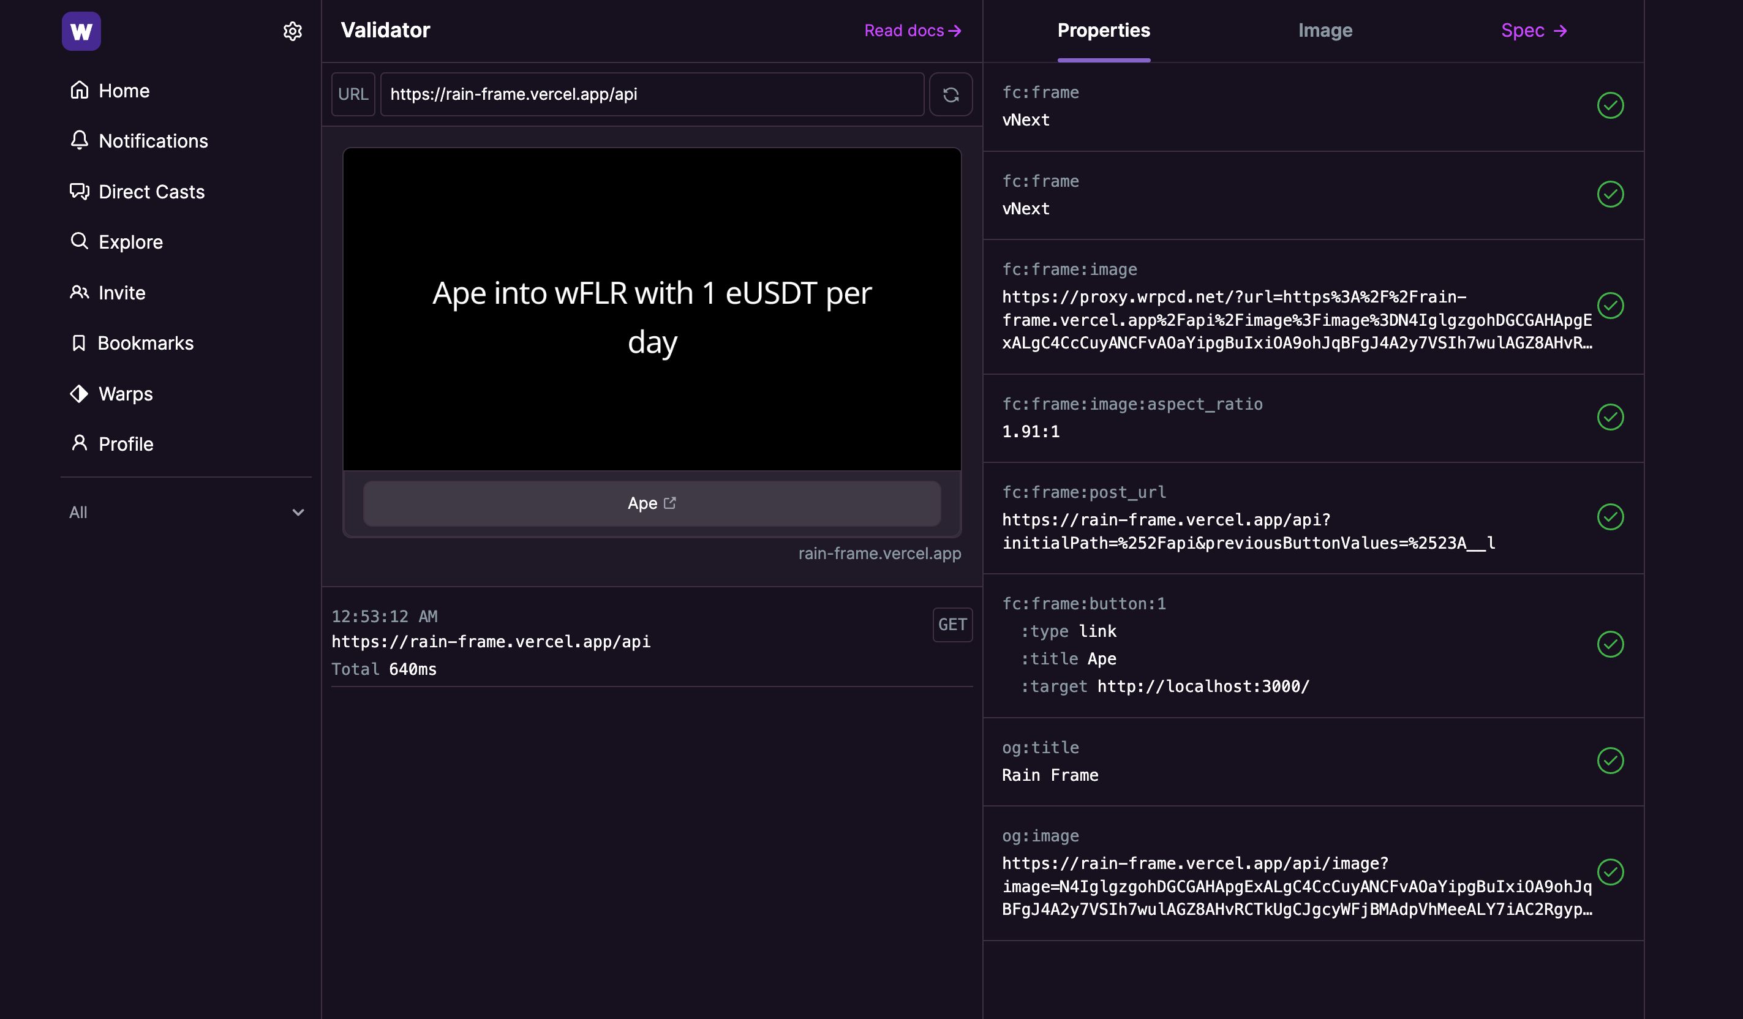Select Invite menu item in sidebar
The height and width of the screenshot is (1019, 1743).
pyautogui.click(x=121, y=291)
